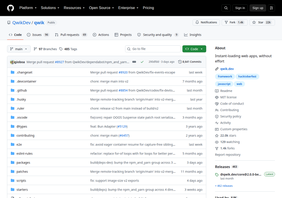Open the Open Source dropdown menu

(x=101, y=8)
